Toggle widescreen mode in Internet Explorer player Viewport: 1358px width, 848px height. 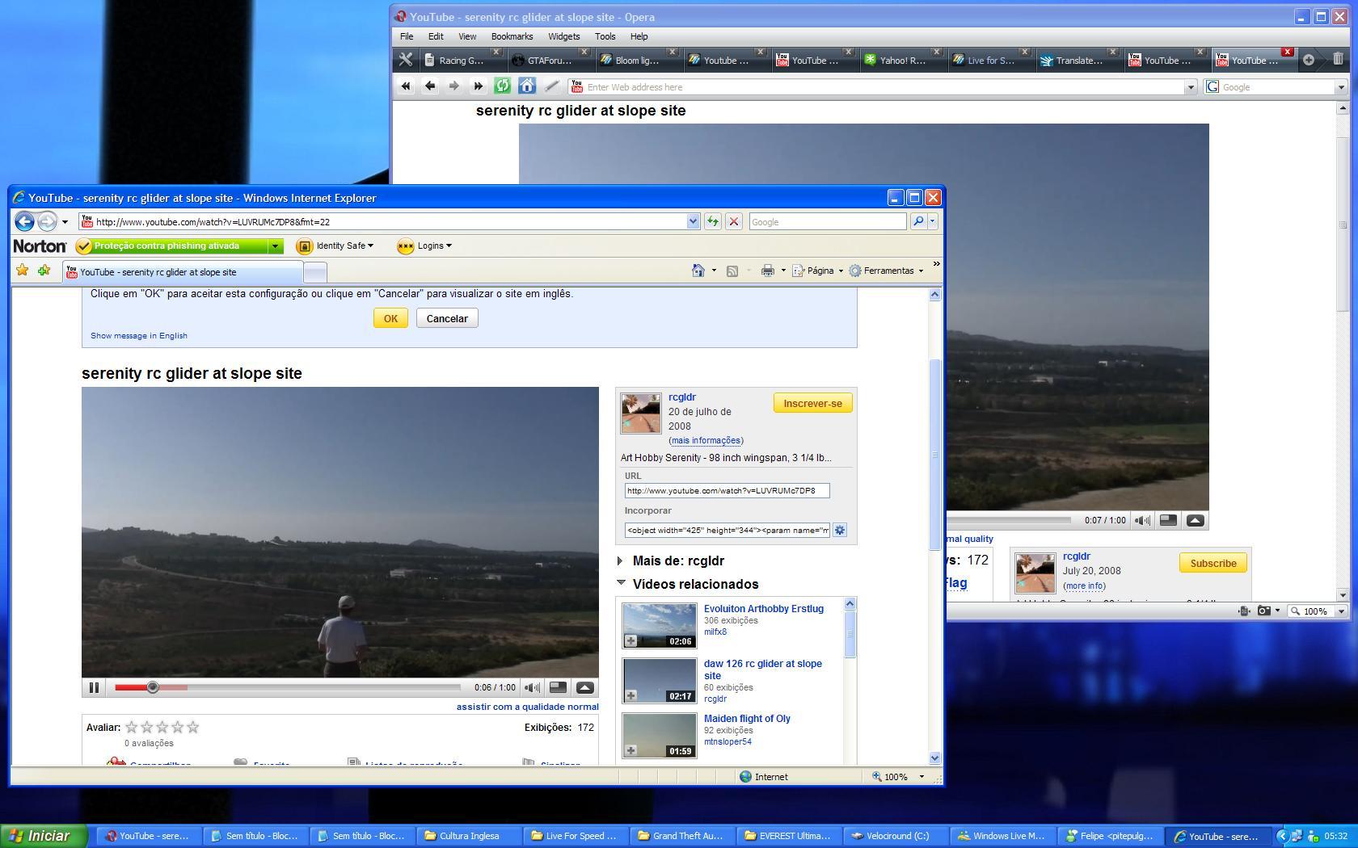click(x=558, y=687)
